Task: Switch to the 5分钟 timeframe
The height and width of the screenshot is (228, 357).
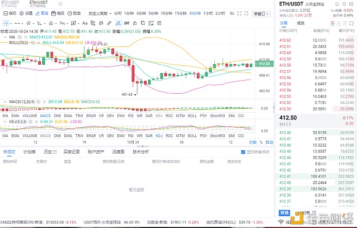Action: tap(154, 14)
